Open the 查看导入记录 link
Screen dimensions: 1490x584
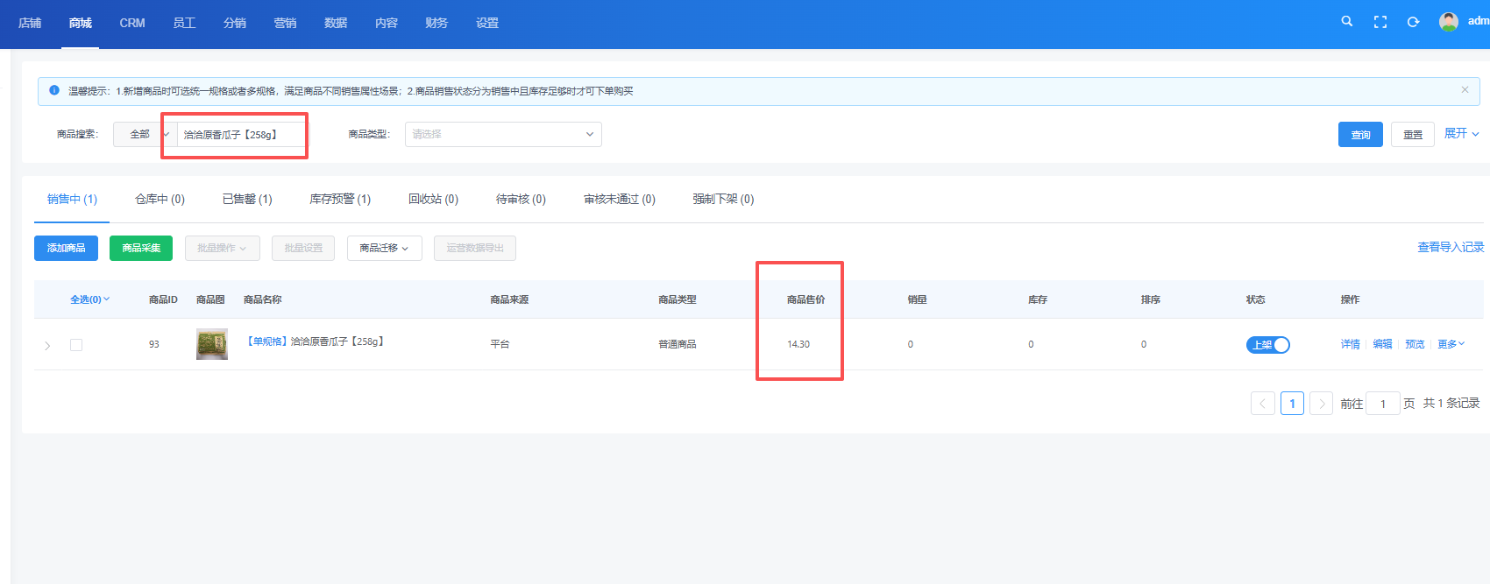pos(1451,248)
